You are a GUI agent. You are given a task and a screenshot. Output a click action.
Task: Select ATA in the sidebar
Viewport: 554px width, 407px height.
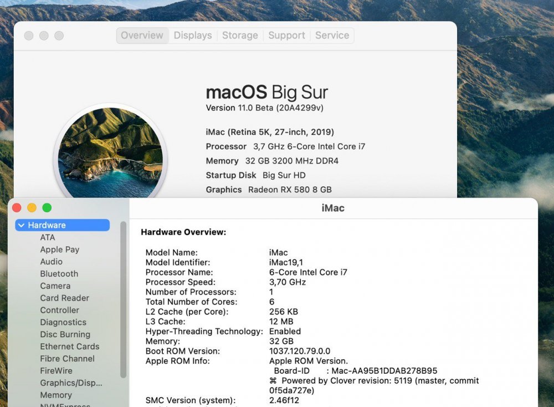click(x=47, y=237)
